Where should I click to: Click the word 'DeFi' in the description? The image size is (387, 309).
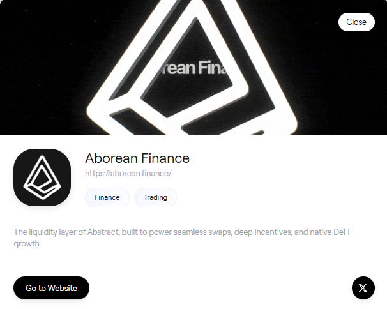342,232
